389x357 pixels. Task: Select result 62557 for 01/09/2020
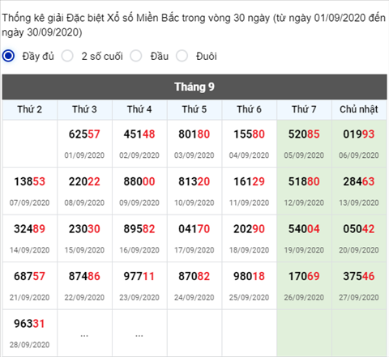point(84,134)
